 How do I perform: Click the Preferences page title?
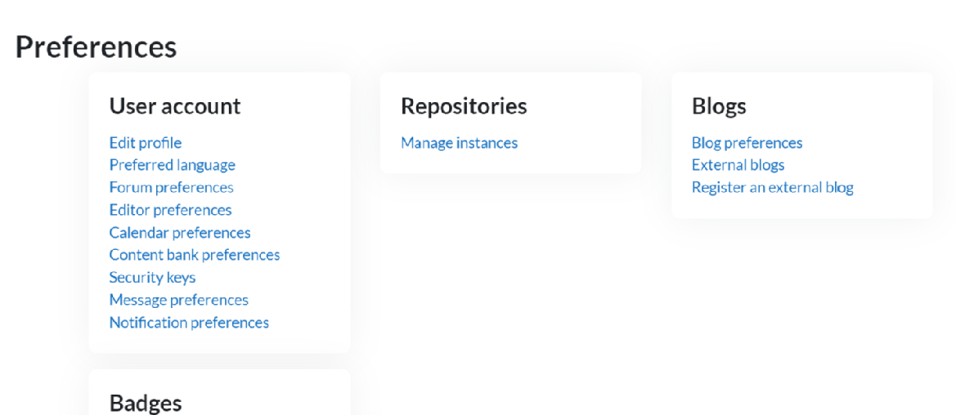96,47
